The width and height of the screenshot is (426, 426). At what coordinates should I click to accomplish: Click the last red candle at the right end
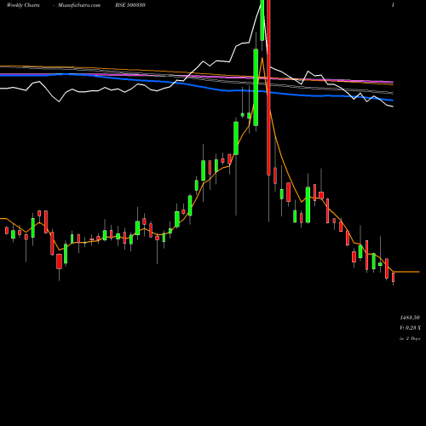coord(394,277)
